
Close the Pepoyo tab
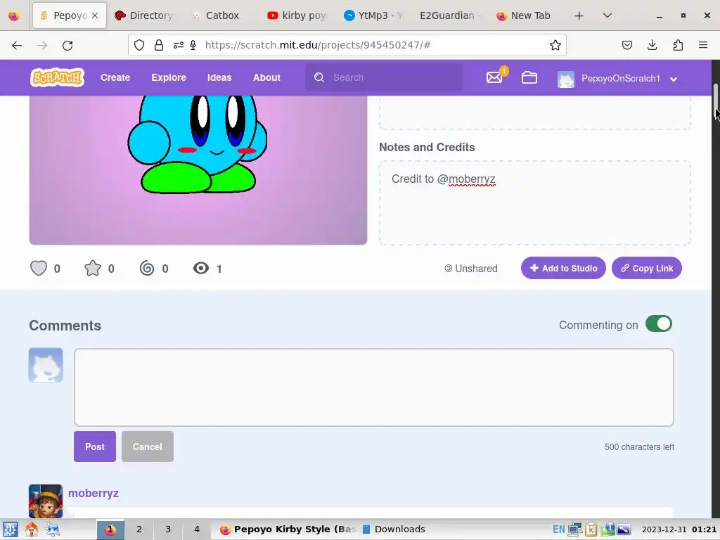(x=95, y=15)
